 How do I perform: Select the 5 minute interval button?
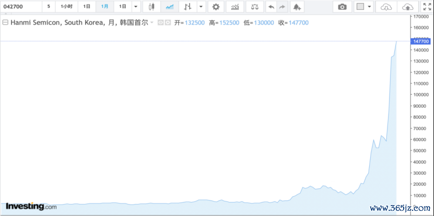coord(49,7)
